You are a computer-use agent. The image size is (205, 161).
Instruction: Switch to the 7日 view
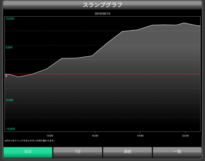(78, 152)
